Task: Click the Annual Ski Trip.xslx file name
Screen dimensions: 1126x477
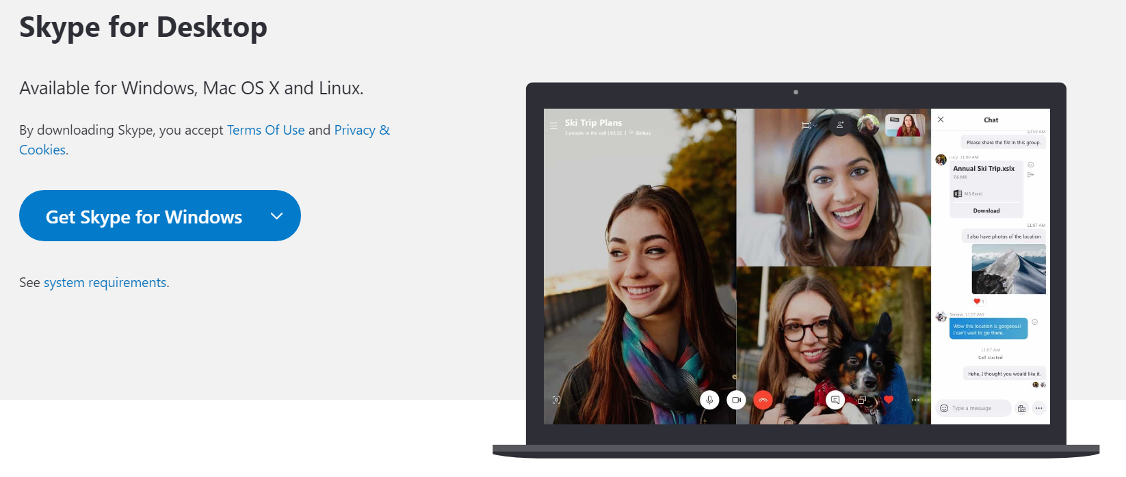Action: click(984, 168)
